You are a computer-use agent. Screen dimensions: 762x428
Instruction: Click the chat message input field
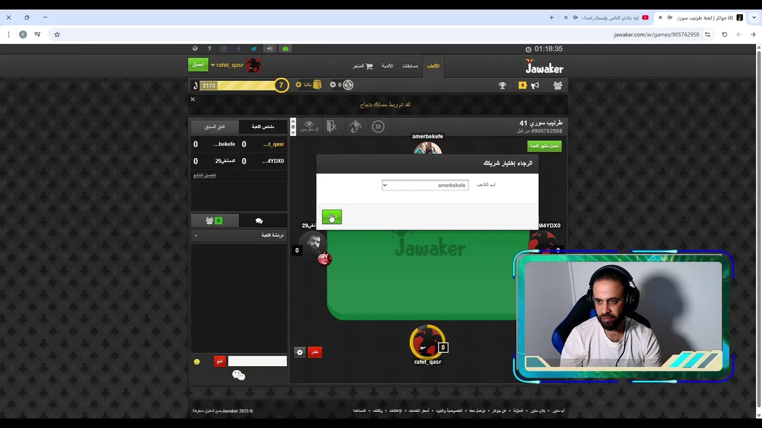click(x=257, y=361)
